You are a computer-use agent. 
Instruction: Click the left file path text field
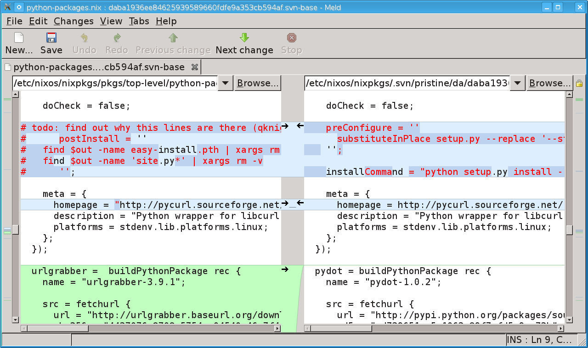click(x=115, y=83)
